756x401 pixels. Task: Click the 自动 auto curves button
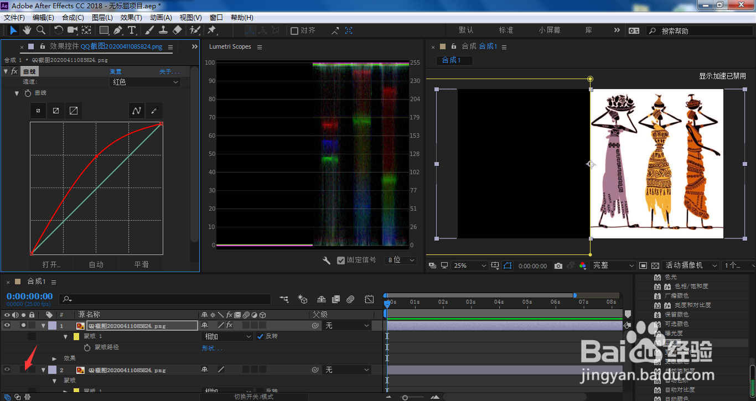click(x=96, y=264)
